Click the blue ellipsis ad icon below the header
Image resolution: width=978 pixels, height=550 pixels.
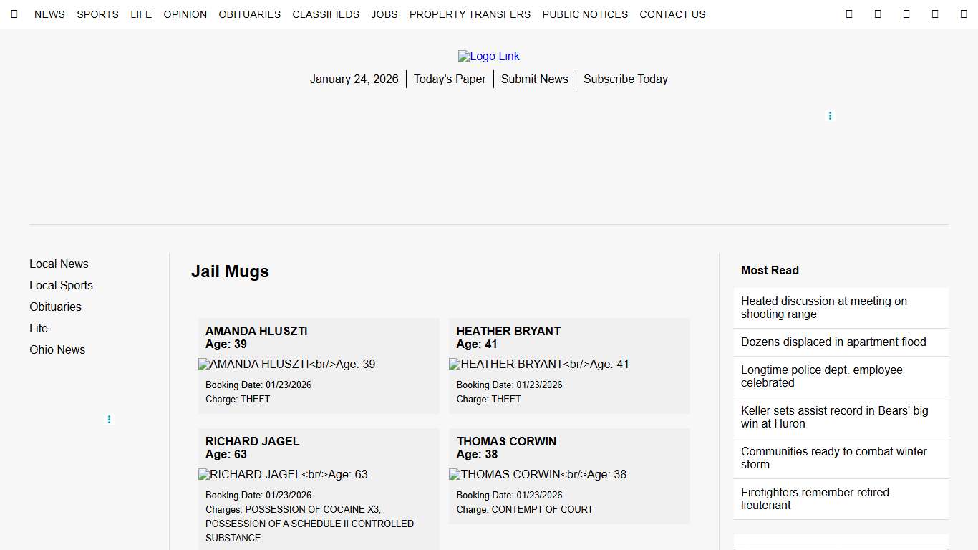pos(830,115)
